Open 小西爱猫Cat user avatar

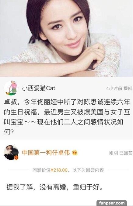coord(11,88)
